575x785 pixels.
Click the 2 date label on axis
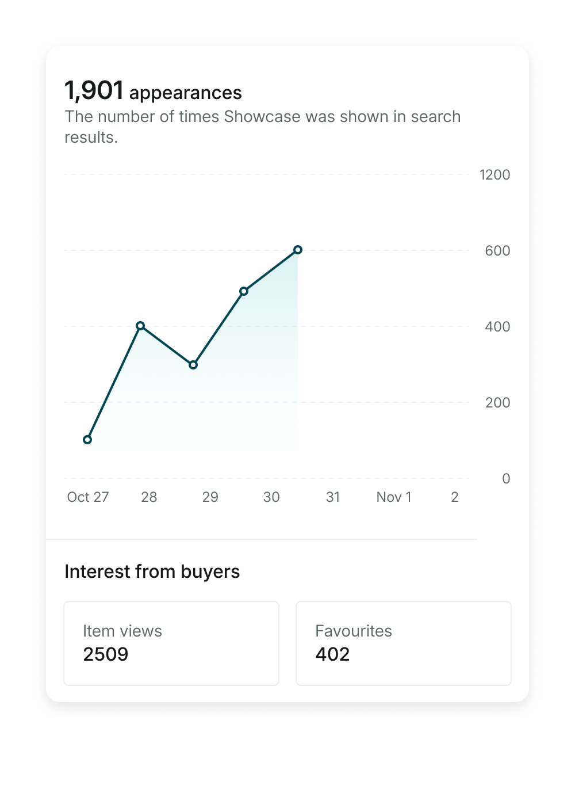pyautogui.click(x=455, y=497)
